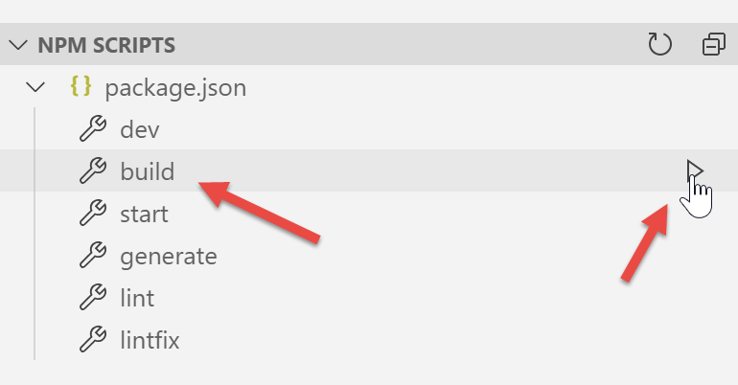
Task: Click the refresh NPM scripts icon
Action: [659, 44]
